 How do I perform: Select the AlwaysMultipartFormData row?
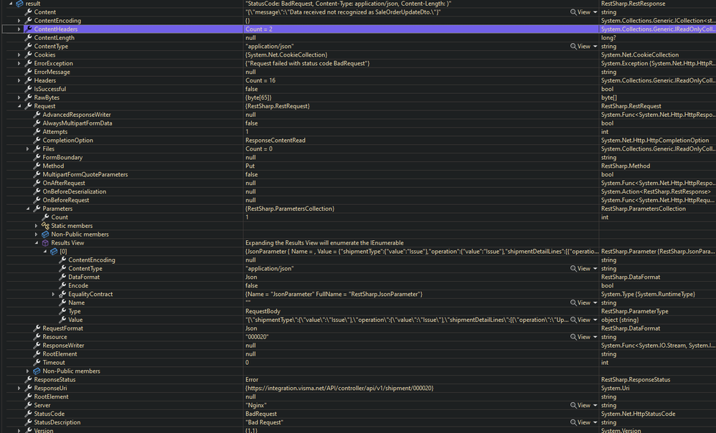pos(358,123)
